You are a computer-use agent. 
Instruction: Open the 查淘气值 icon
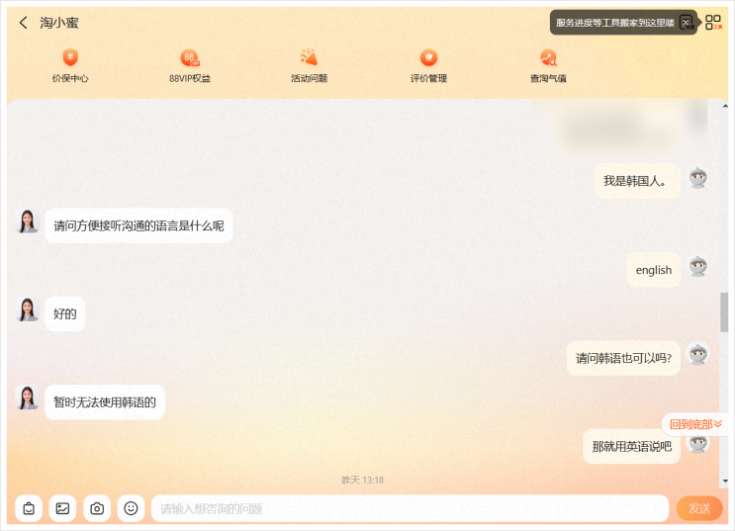point(548,57)
